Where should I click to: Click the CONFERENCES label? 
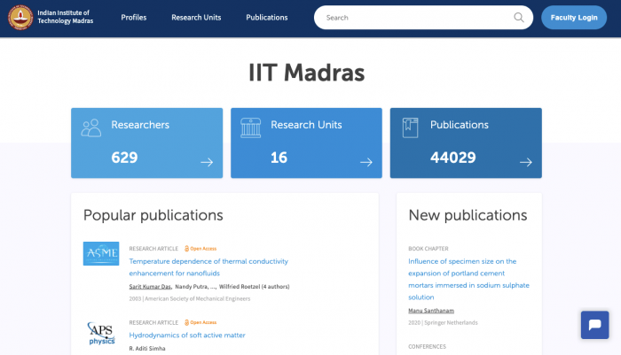[x=428, y=347]
